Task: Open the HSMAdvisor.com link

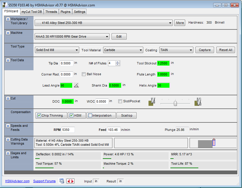Action: click(x=17, y=181)
